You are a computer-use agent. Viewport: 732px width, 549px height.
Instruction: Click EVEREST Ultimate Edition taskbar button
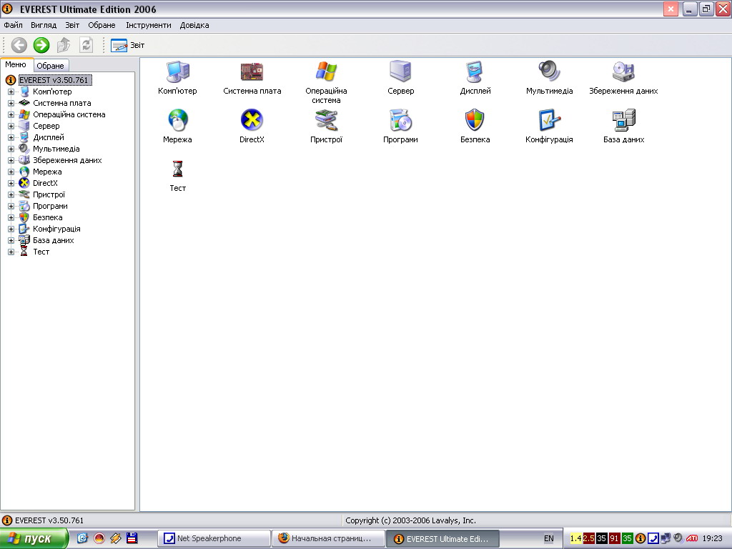[442, 539]
